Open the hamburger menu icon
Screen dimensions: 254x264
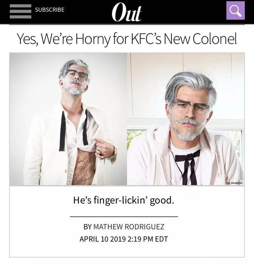[x=21, y=11]
